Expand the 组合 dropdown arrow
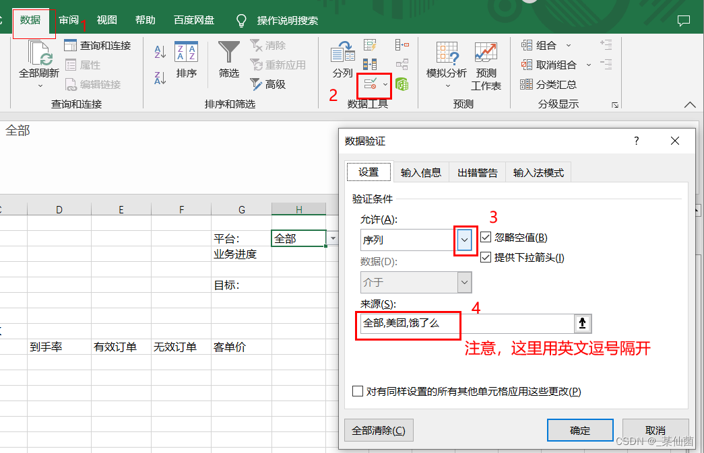 pos(569,45)
